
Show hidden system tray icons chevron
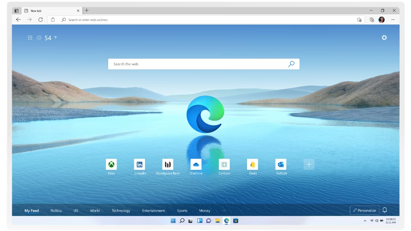pos(365,221)
